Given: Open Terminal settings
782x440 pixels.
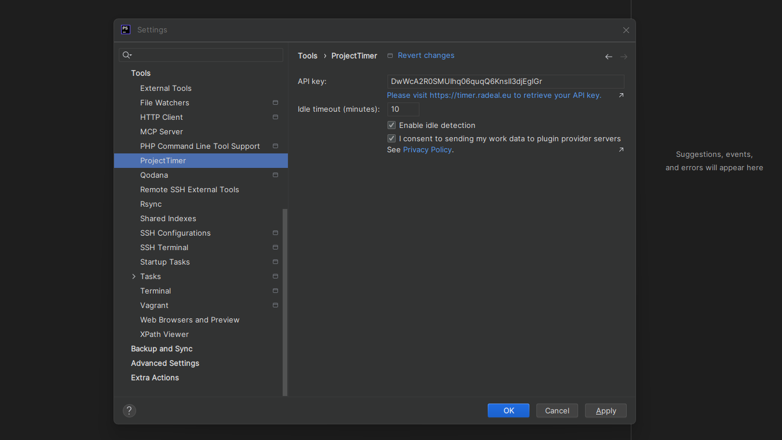Looking at the screenshot, I should 156,291.
